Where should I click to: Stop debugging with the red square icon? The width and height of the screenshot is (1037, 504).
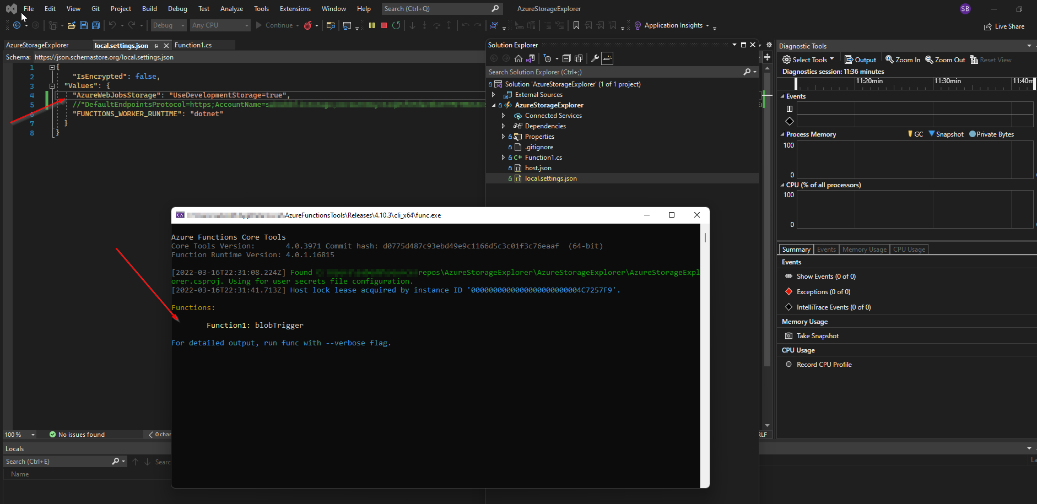(384, 25)
